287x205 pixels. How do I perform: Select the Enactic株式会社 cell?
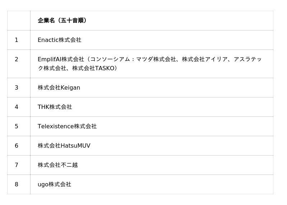pyautogui.click(x=60, y=40)
